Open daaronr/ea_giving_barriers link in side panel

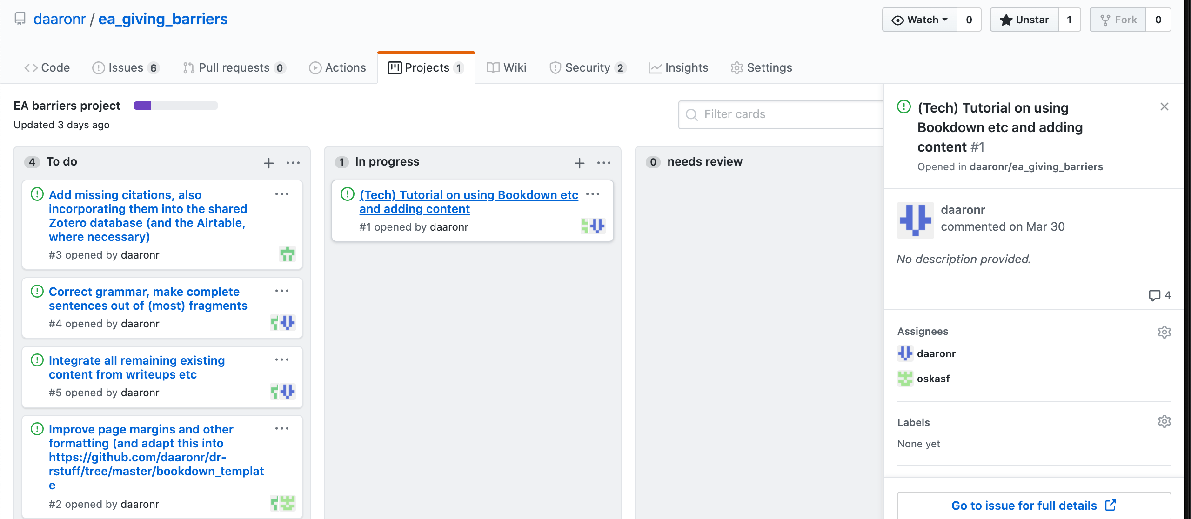[x=1036, y=167]
